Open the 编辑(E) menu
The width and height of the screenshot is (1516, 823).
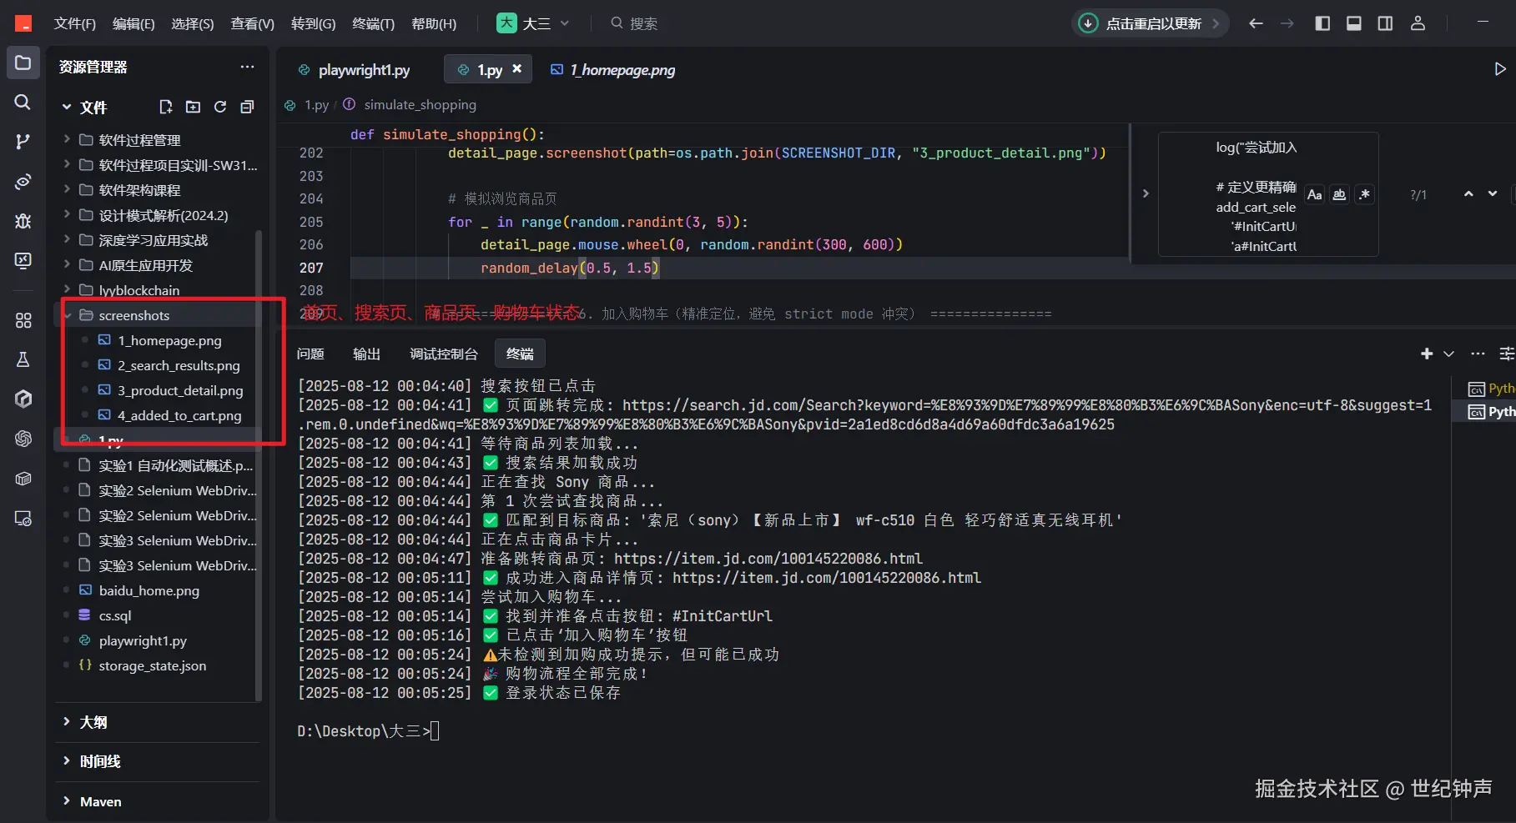(133, 23)
